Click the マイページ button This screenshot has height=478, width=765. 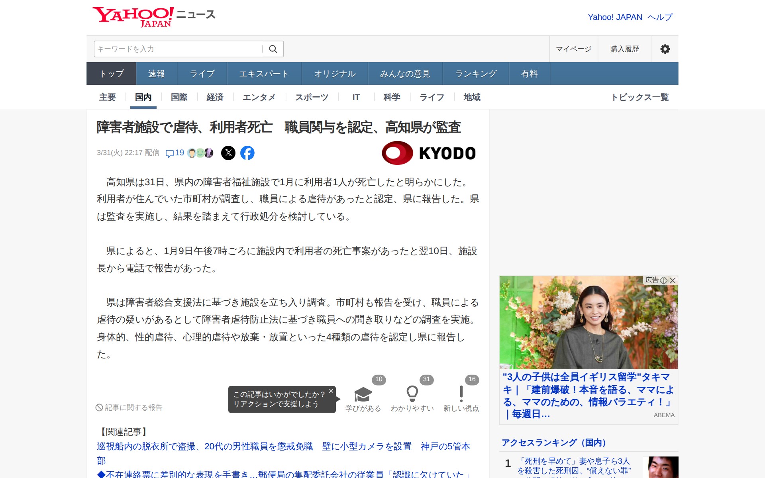click(x=573, y=49)
